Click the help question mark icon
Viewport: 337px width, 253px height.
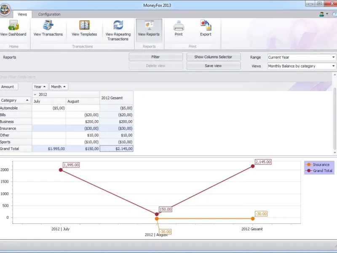[334, 14]
